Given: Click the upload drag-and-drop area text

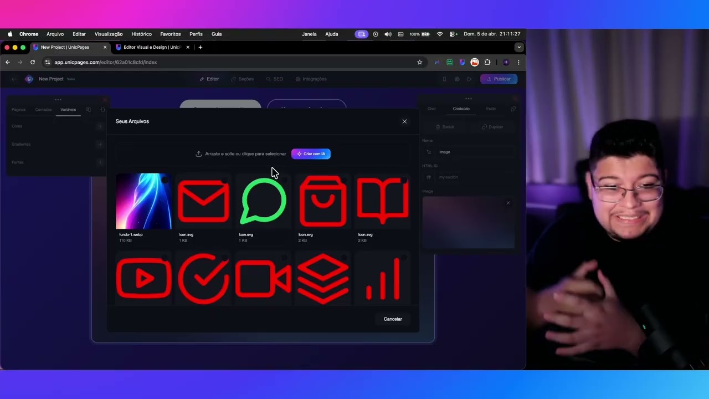Looking at the screenshot, I should 245,154.
